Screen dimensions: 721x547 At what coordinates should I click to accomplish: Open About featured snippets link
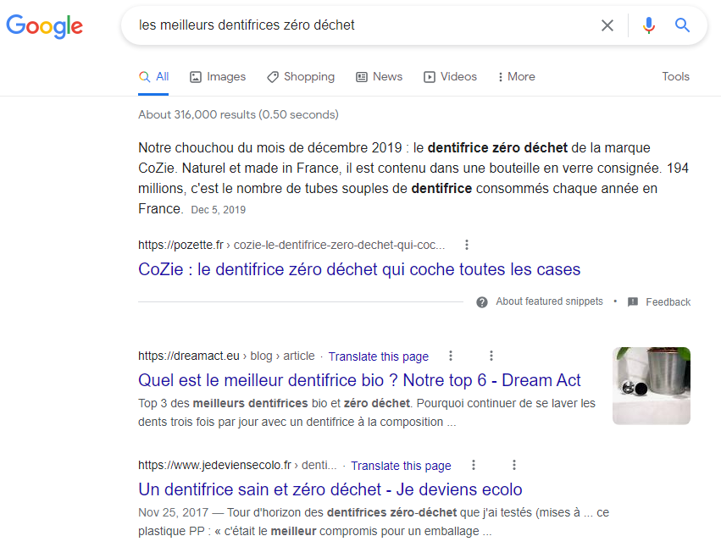click(x=549, y=301)
